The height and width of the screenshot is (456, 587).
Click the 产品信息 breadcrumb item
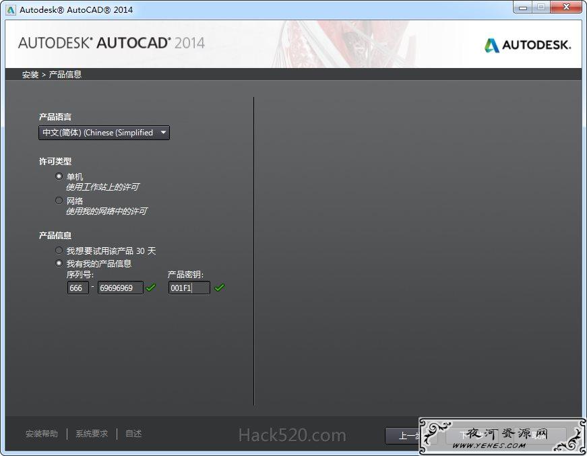point(65,75)
